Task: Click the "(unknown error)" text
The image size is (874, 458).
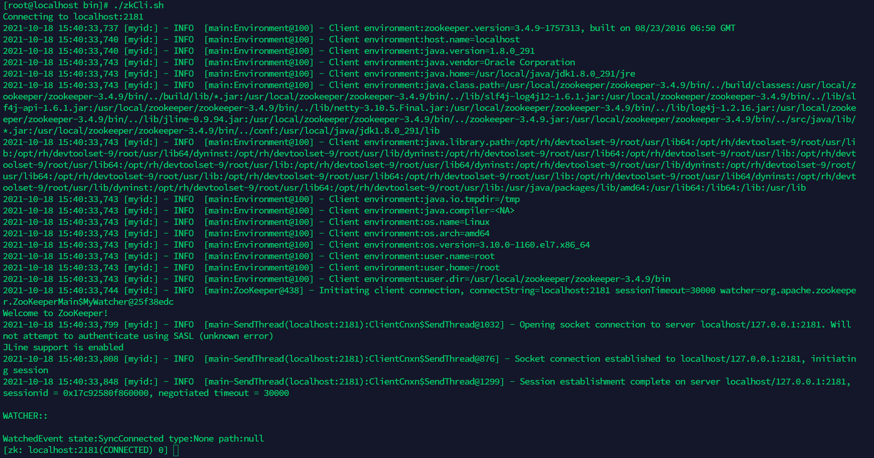Action: click(x=236, y=336)
